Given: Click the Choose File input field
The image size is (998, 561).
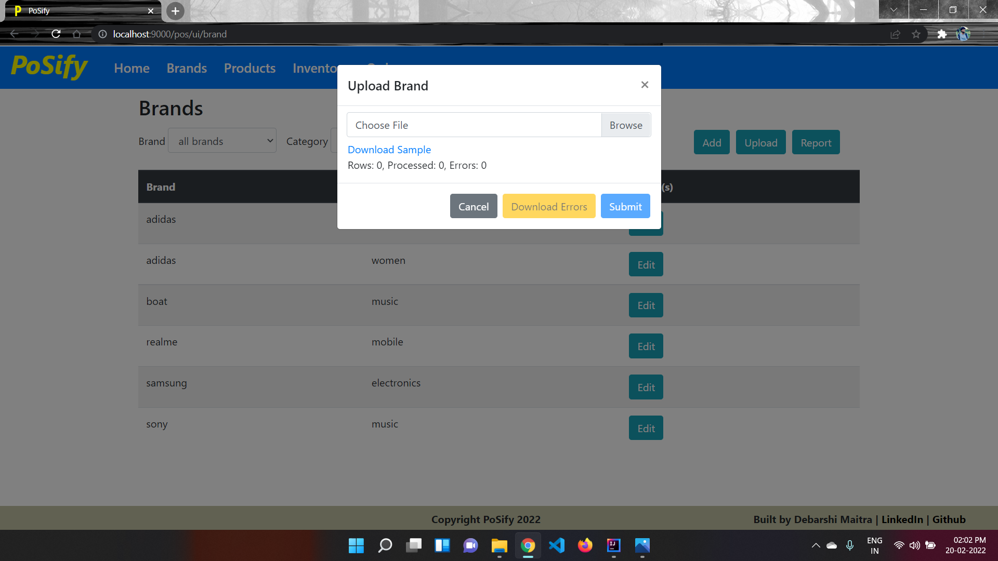Looking at the screenshot, I should 474,125.
